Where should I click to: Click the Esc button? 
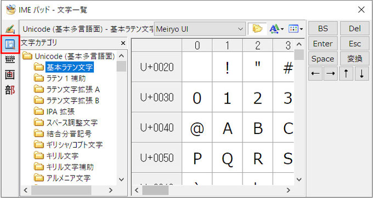click(x=355, y=44)
